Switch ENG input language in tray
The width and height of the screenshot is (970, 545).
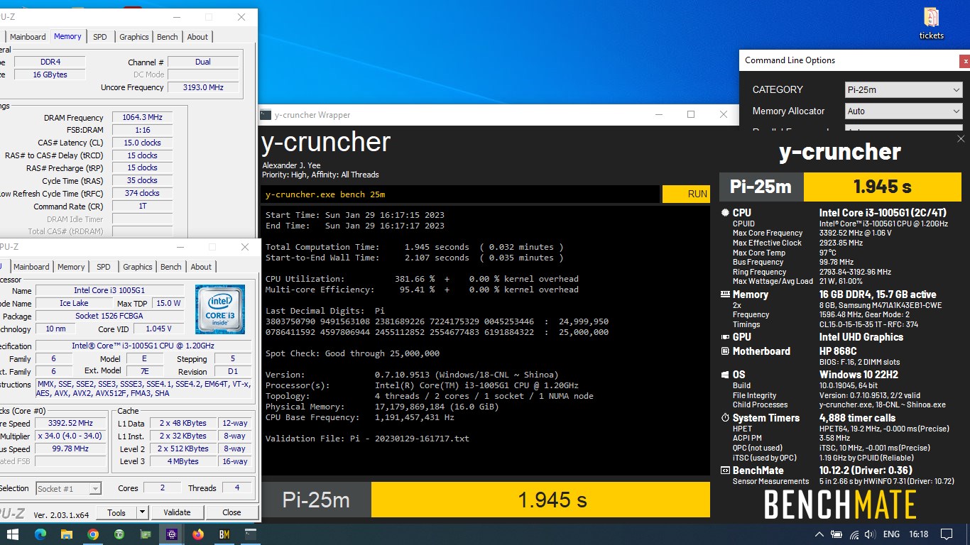click(x=892, y=534)
